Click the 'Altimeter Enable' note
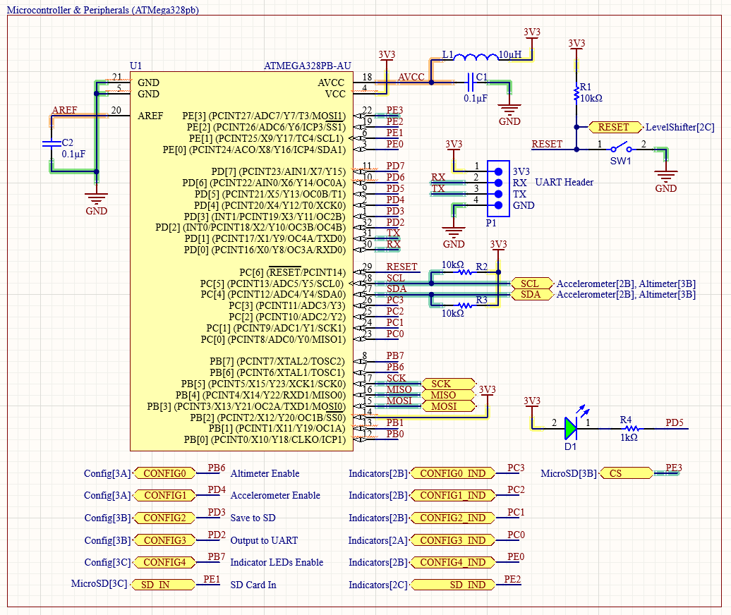This screenshot has width=731, height=615. 265,473
